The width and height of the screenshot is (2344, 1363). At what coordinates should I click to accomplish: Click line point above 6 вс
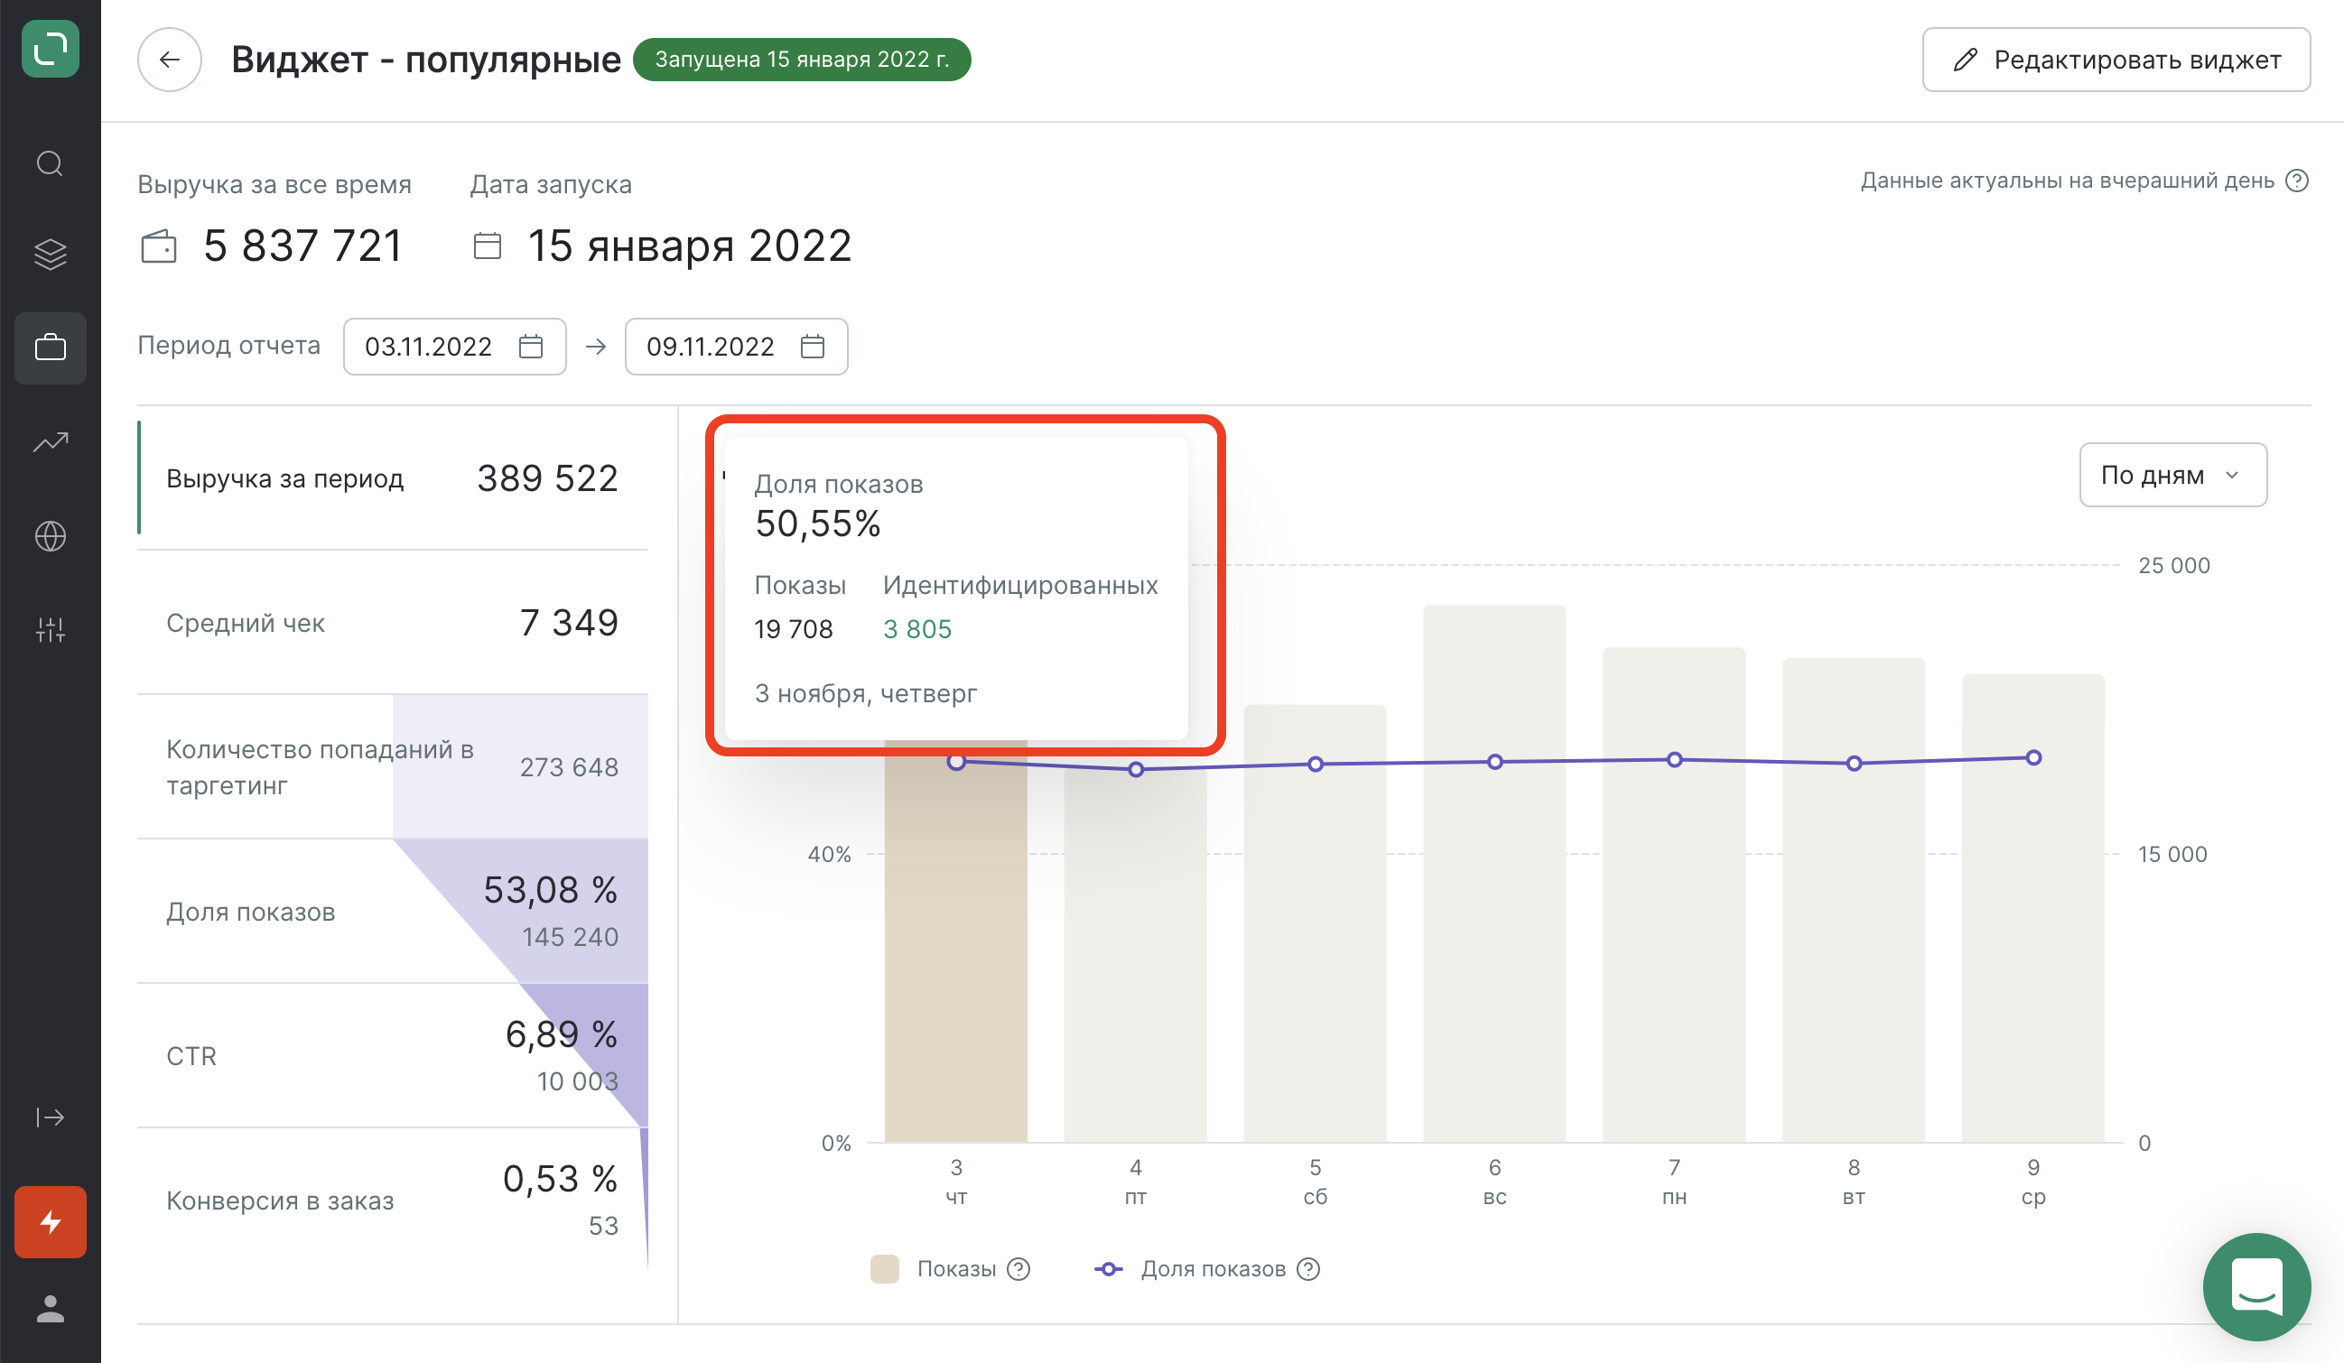1494,762
